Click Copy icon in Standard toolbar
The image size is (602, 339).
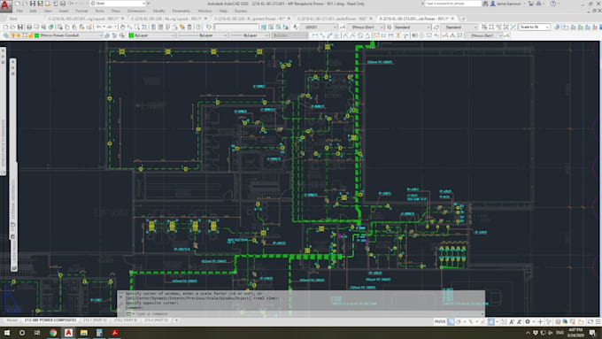[x=67, y=27]
